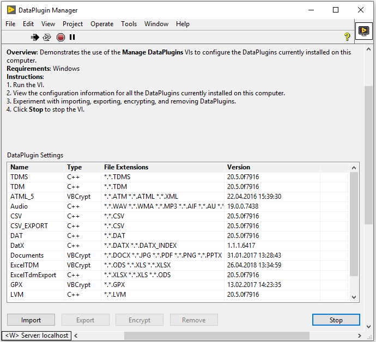This screenshot has height=342, width=376.
Task: Select the GPX plugin row
Action: coord(178,285)
